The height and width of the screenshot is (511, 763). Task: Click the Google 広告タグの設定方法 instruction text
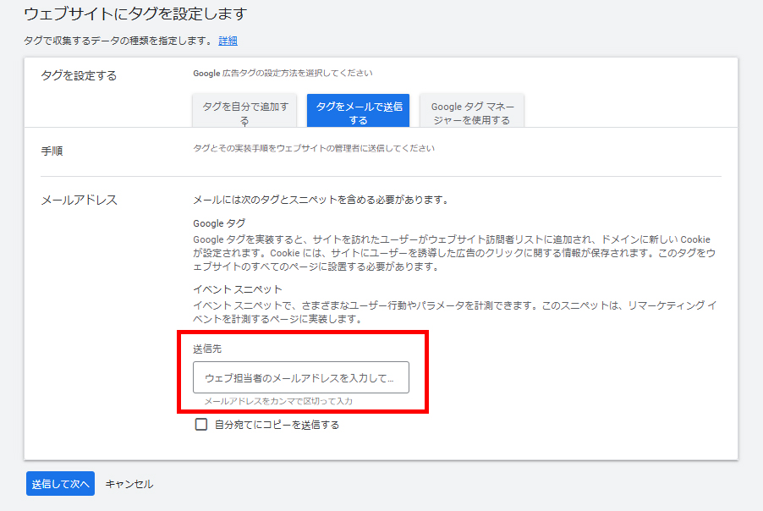point(283,74)
